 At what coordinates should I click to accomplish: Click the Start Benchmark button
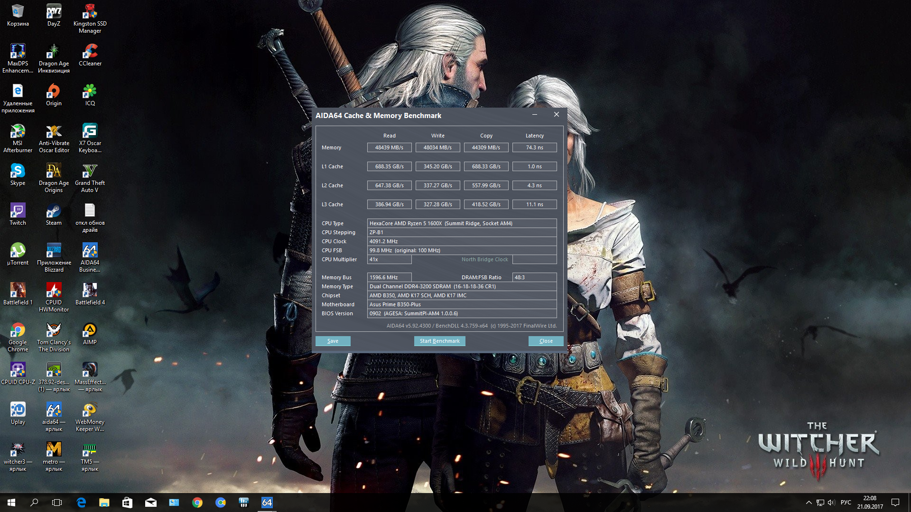439,341
